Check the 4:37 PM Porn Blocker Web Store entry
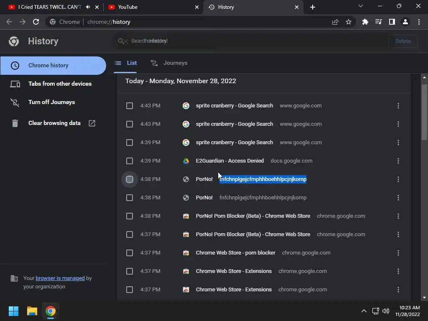The width and height of the screenshot is (428, 321). click(130, 234)
